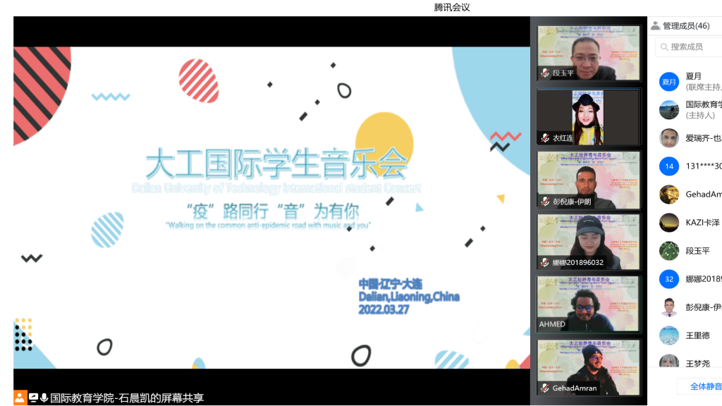Viewport: 722px width, 406px height.
Task: Click the muted mic icon on 段玉平's video
Action: [544, 73]
